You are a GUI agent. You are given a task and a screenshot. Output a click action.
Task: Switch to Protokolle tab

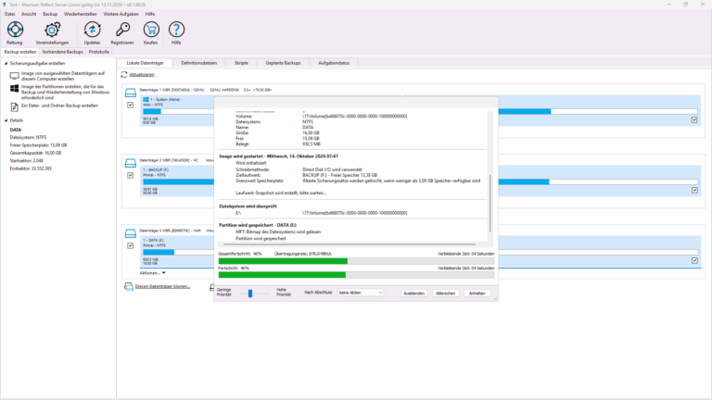click(x=99, y=52)
